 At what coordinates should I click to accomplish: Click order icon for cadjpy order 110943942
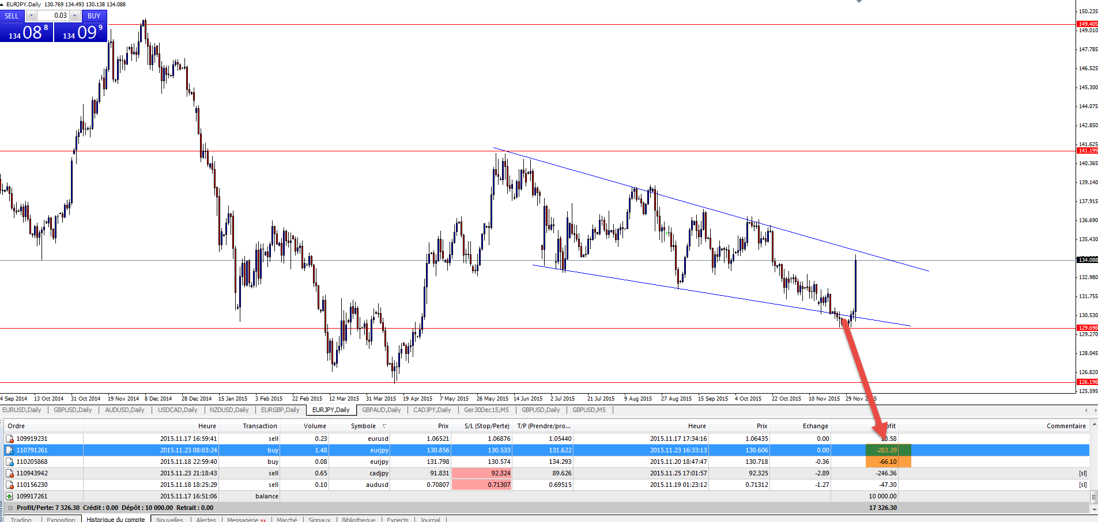(x=10, y=473)
